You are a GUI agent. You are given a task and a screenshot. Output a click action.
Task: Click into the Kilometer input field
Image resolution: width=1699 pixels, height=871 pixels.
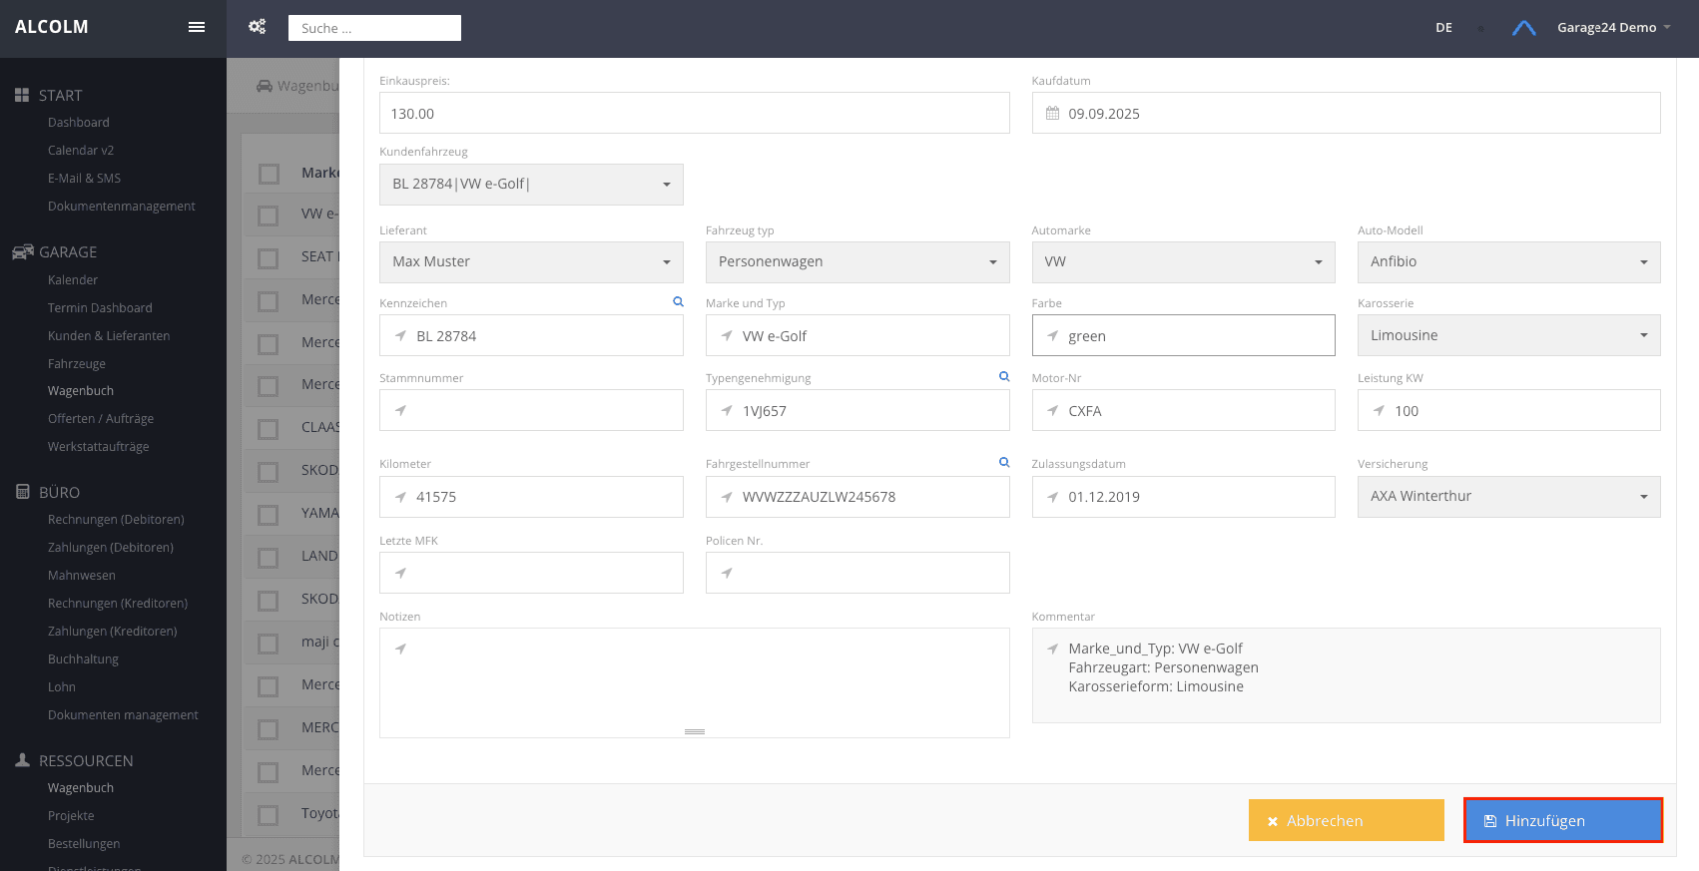[x=531, y=497]
